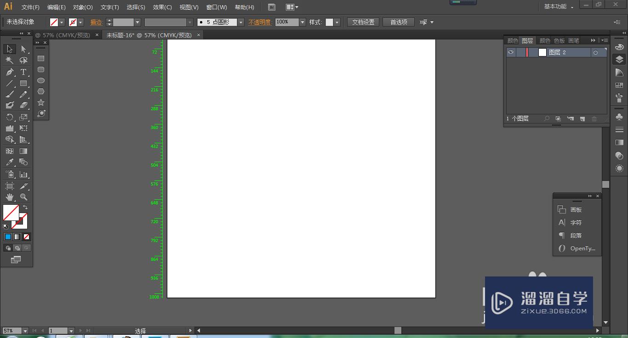Click the 首选项 button

pyautogui.click(x=399, y=22)
